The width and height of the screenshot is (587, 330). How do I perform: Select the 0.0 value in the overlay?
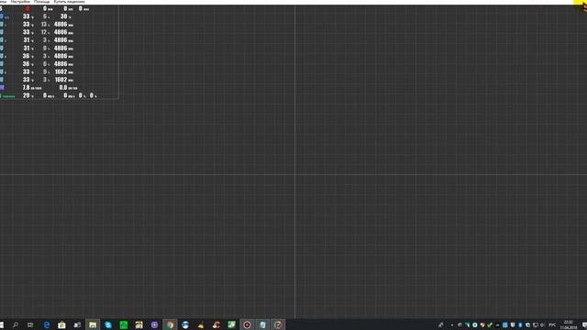click(63, 88)
